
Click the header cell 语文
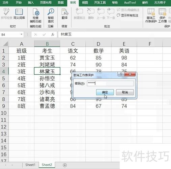(73, 51)
